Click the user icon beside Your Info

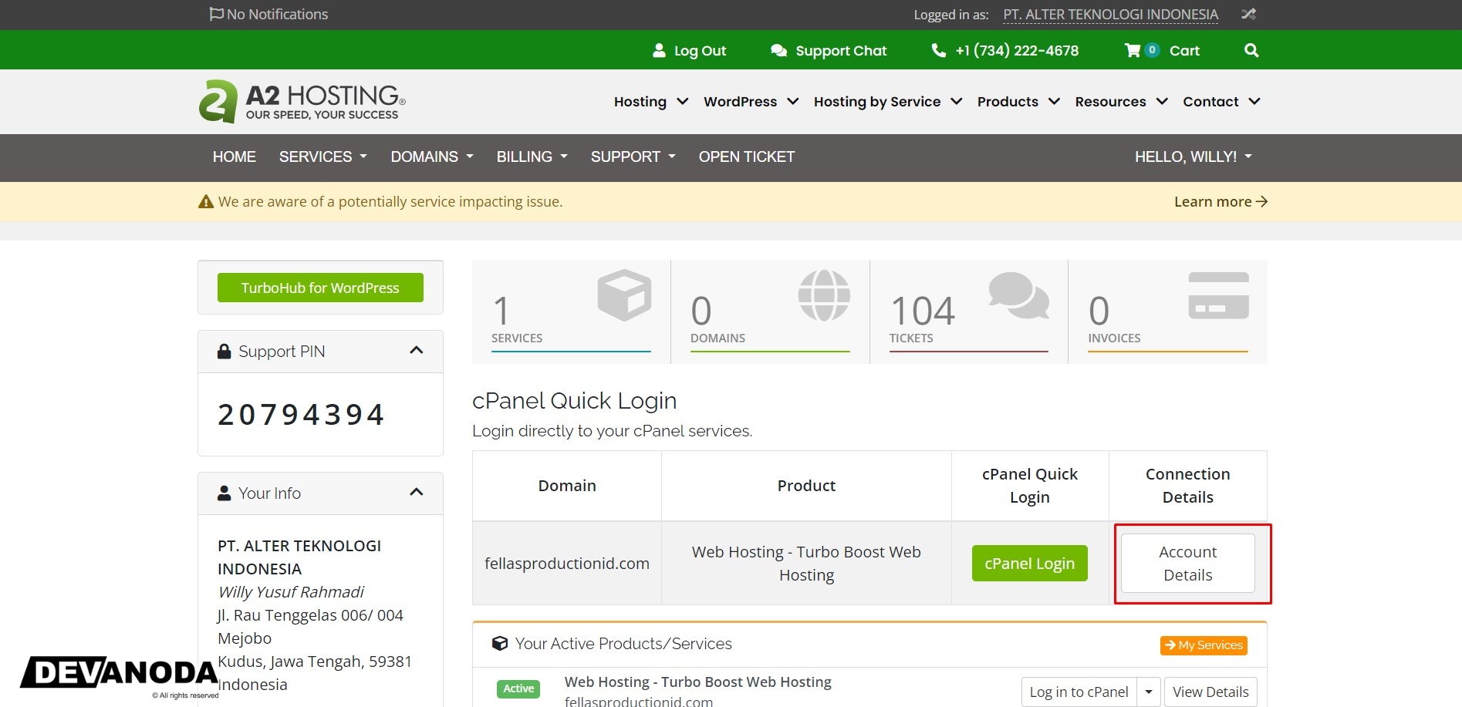[225, 493]
